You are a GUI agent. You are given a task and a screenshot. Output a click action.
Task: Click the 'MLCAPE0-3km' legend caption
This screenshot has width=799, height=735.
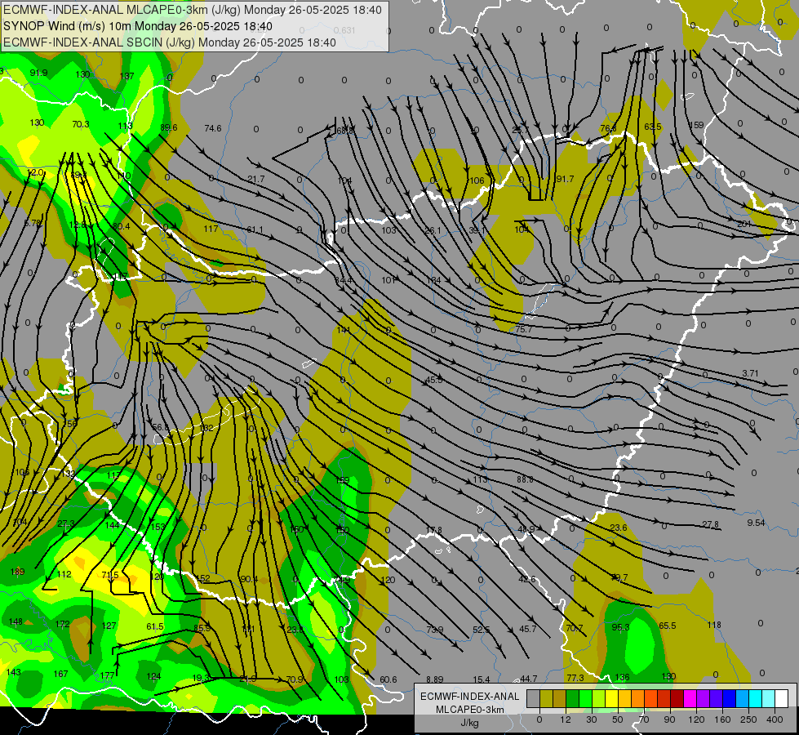click(x=470, y=710)
